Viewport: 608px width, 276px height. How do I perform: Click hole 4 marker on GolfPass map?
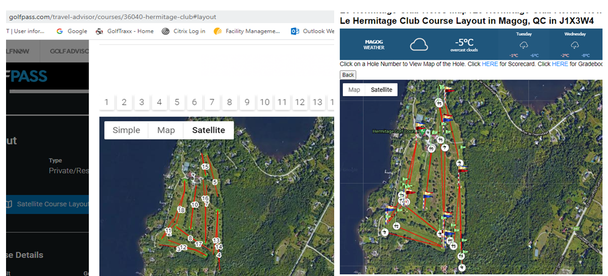pos(219,255)
